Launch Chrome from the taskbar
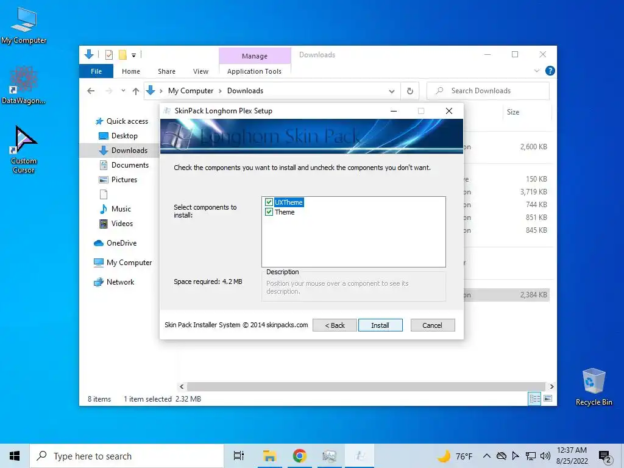 coord(300,456)
